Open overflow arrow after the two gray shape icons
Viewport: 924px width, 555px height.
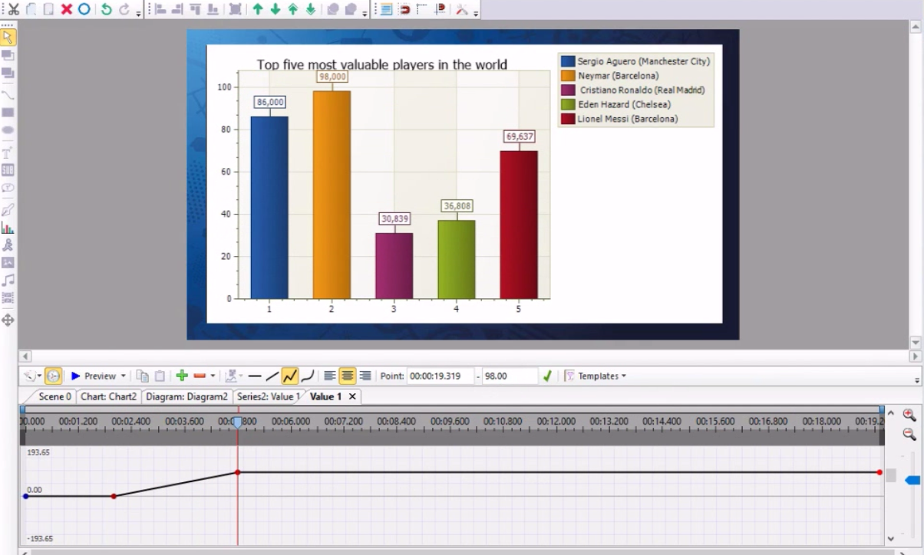tap(365, 12)
